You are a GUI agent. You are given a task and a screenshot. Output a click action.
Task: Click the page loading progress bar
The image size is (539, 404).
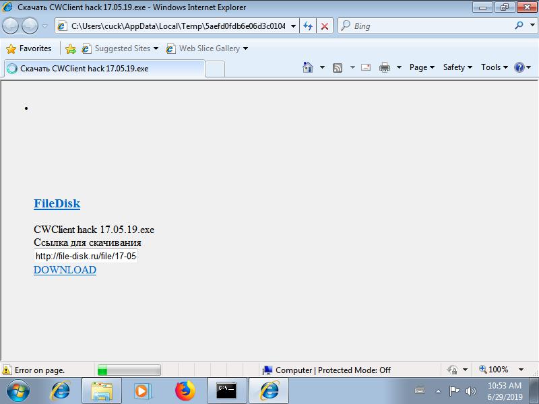pyautogui.click(x=129, y=370)
